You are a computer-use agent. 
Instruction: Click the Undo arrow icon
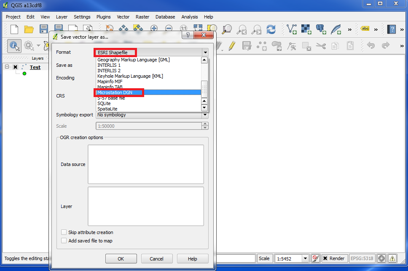coord(371,45)
